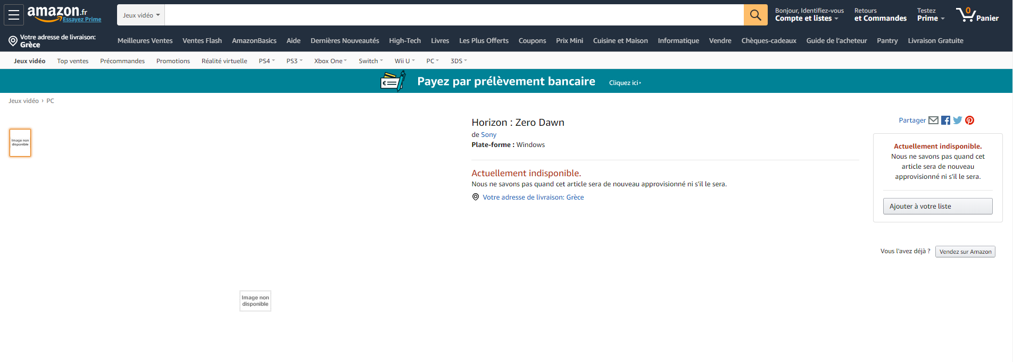Expand the PC submenu

click(x=433, y=61)
